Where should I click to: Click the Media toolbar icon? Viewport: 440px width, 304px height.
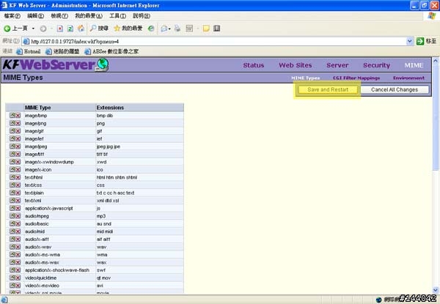(x=151, y=29)
